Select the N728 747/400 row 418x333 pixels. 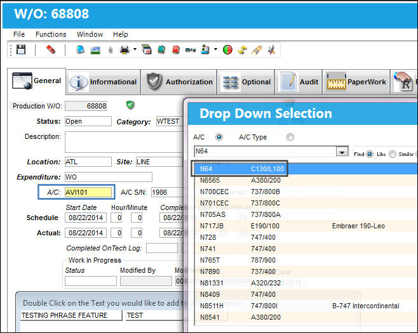click(306, 237)
